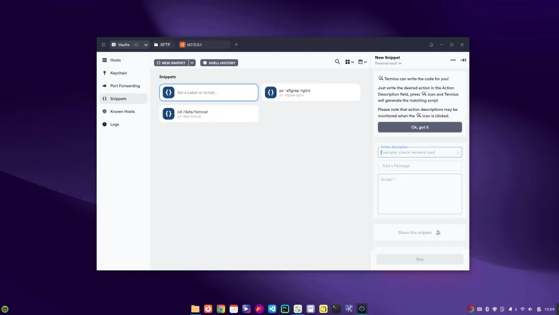Viewport: 559px width, 315px height.
Task: Select the ps -ef|grep nginx snippet
Action: pyautogui.click(x=311, y=92)
